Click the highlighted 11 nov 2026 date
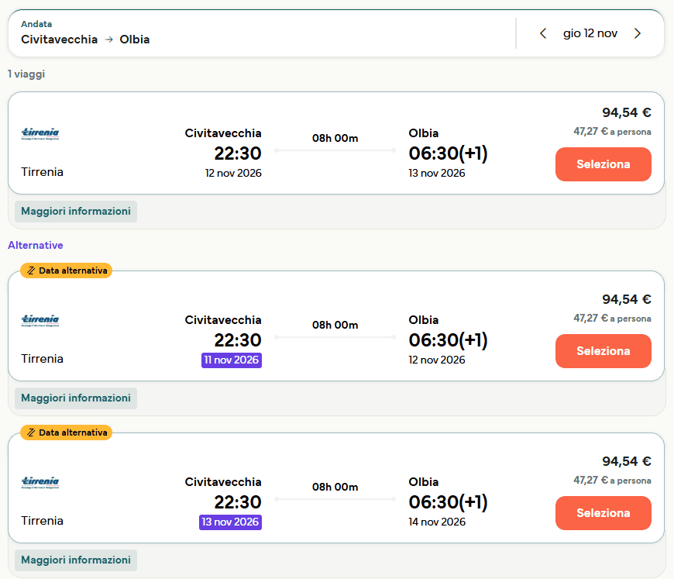The image size is (674, 579). (232, 360)
